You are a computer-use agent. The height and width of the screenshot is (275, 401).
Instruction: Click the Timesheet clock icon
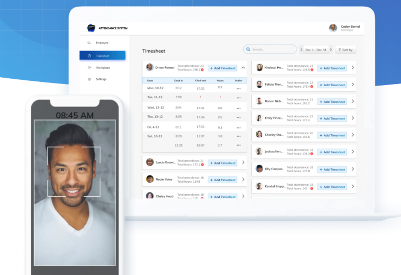[89, 56]
